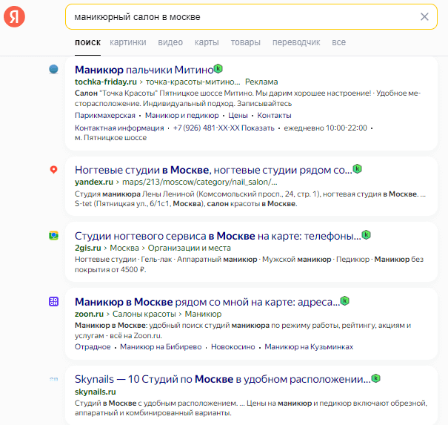Open Маникюр и педикюр sitelink
Viewport: 448px width, 425px height.
pyautogui.click(x=181, y=116)
